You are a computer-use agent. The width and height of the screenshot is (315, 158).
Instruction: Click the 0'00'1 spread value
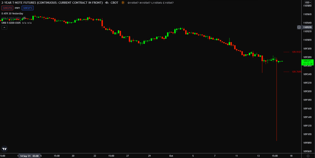click(17, 8)
